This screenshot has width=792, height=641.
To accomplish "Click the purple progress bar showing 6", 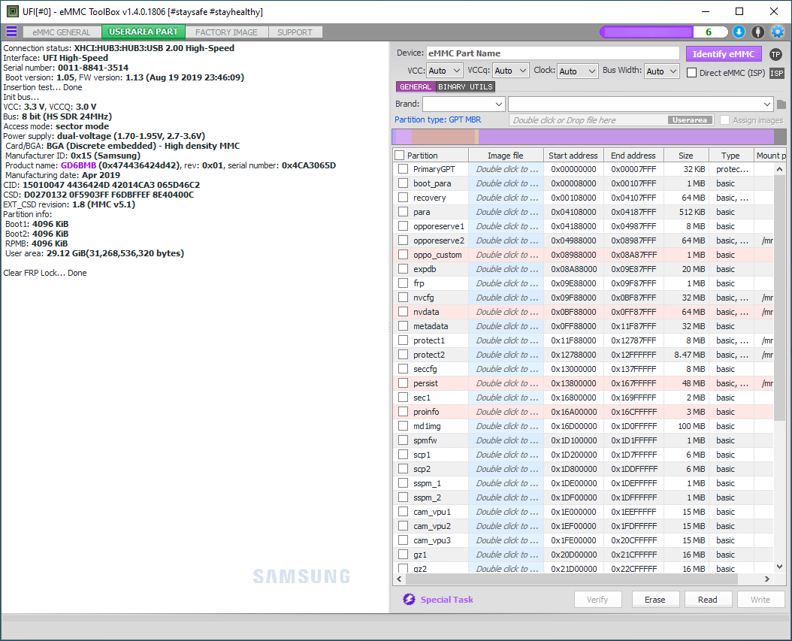I will 664,32.
